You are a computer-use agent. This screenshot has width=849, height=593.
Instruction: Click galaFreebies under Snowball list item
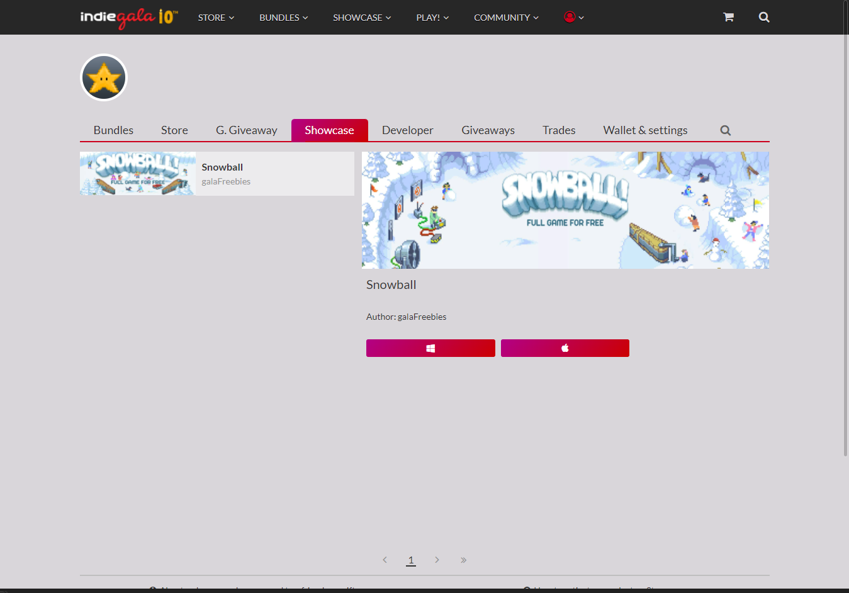tap(226, 181)
